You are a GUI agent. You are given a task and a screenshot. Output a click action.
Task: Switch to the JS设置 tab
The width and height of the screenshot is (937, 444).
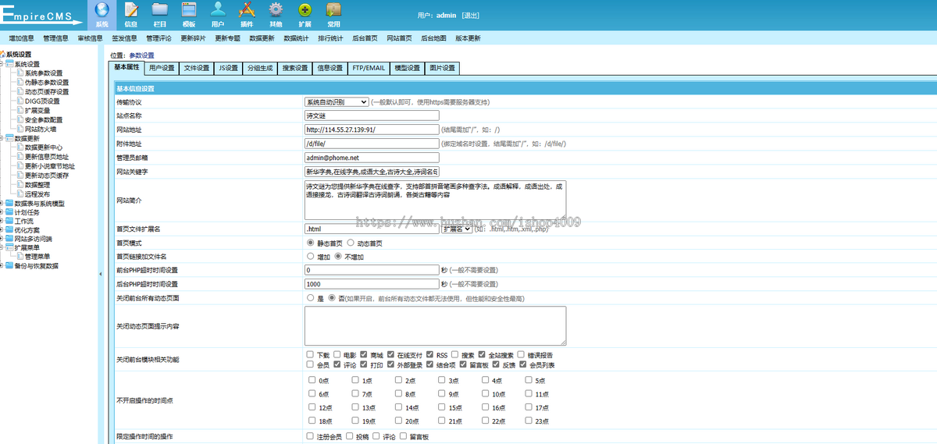[x=228, y=69]
